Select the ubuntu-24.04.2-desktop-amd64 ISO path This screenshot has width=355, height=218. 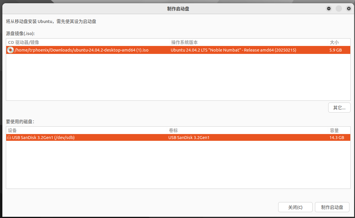82,50
